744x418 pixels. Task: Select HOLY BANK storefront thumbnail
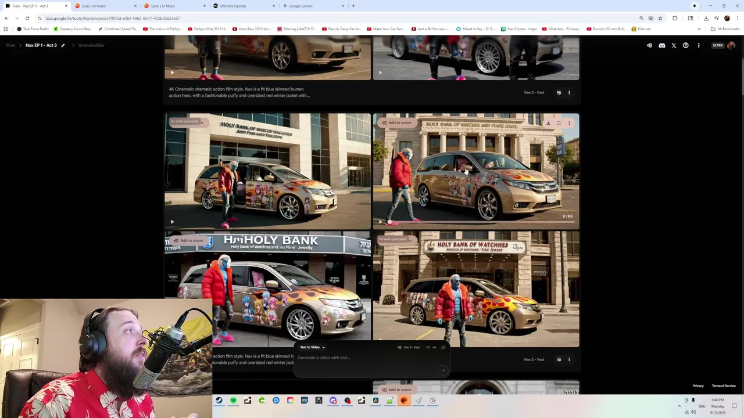[x=267, y=289]
